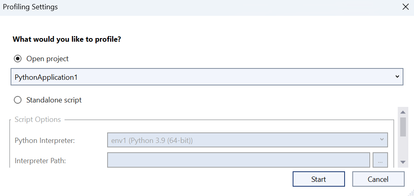Expand project list via its chevron arrow
The image size is (414, 196).
(x=397, y=77)
